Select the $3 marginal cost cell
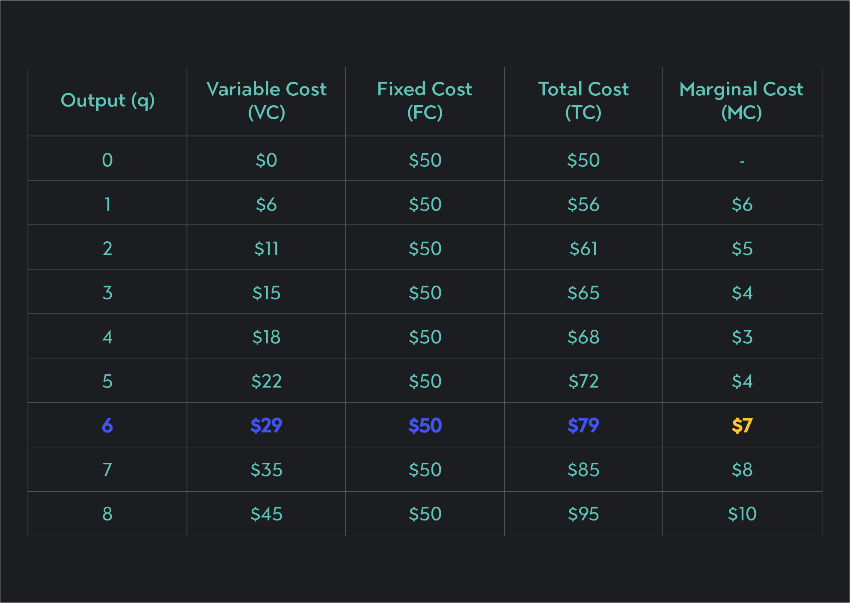This screenshot has height=603, width=850. point(742,337)
